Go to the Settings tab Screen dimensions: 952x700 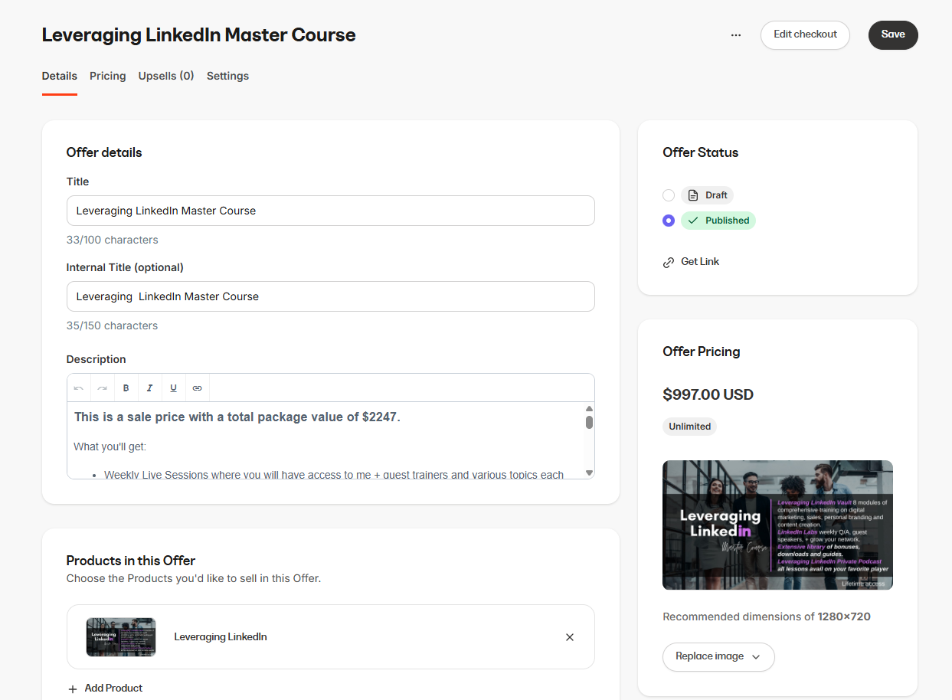click(x=227, y=76)
